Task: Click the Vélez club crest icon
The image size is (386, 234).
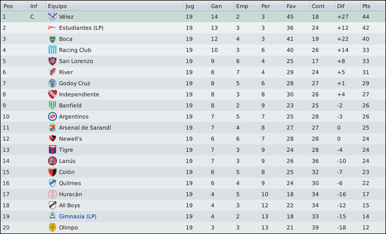Action: (52, 17)
